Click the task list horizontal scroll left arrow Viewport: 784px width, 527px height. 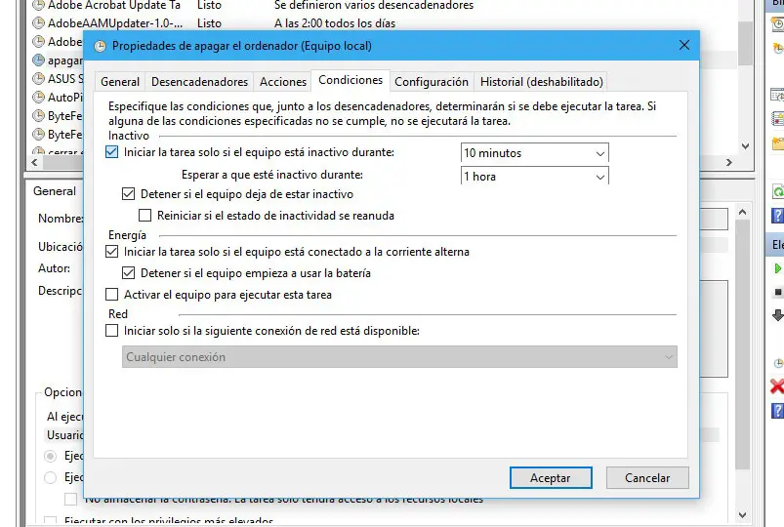34,163
